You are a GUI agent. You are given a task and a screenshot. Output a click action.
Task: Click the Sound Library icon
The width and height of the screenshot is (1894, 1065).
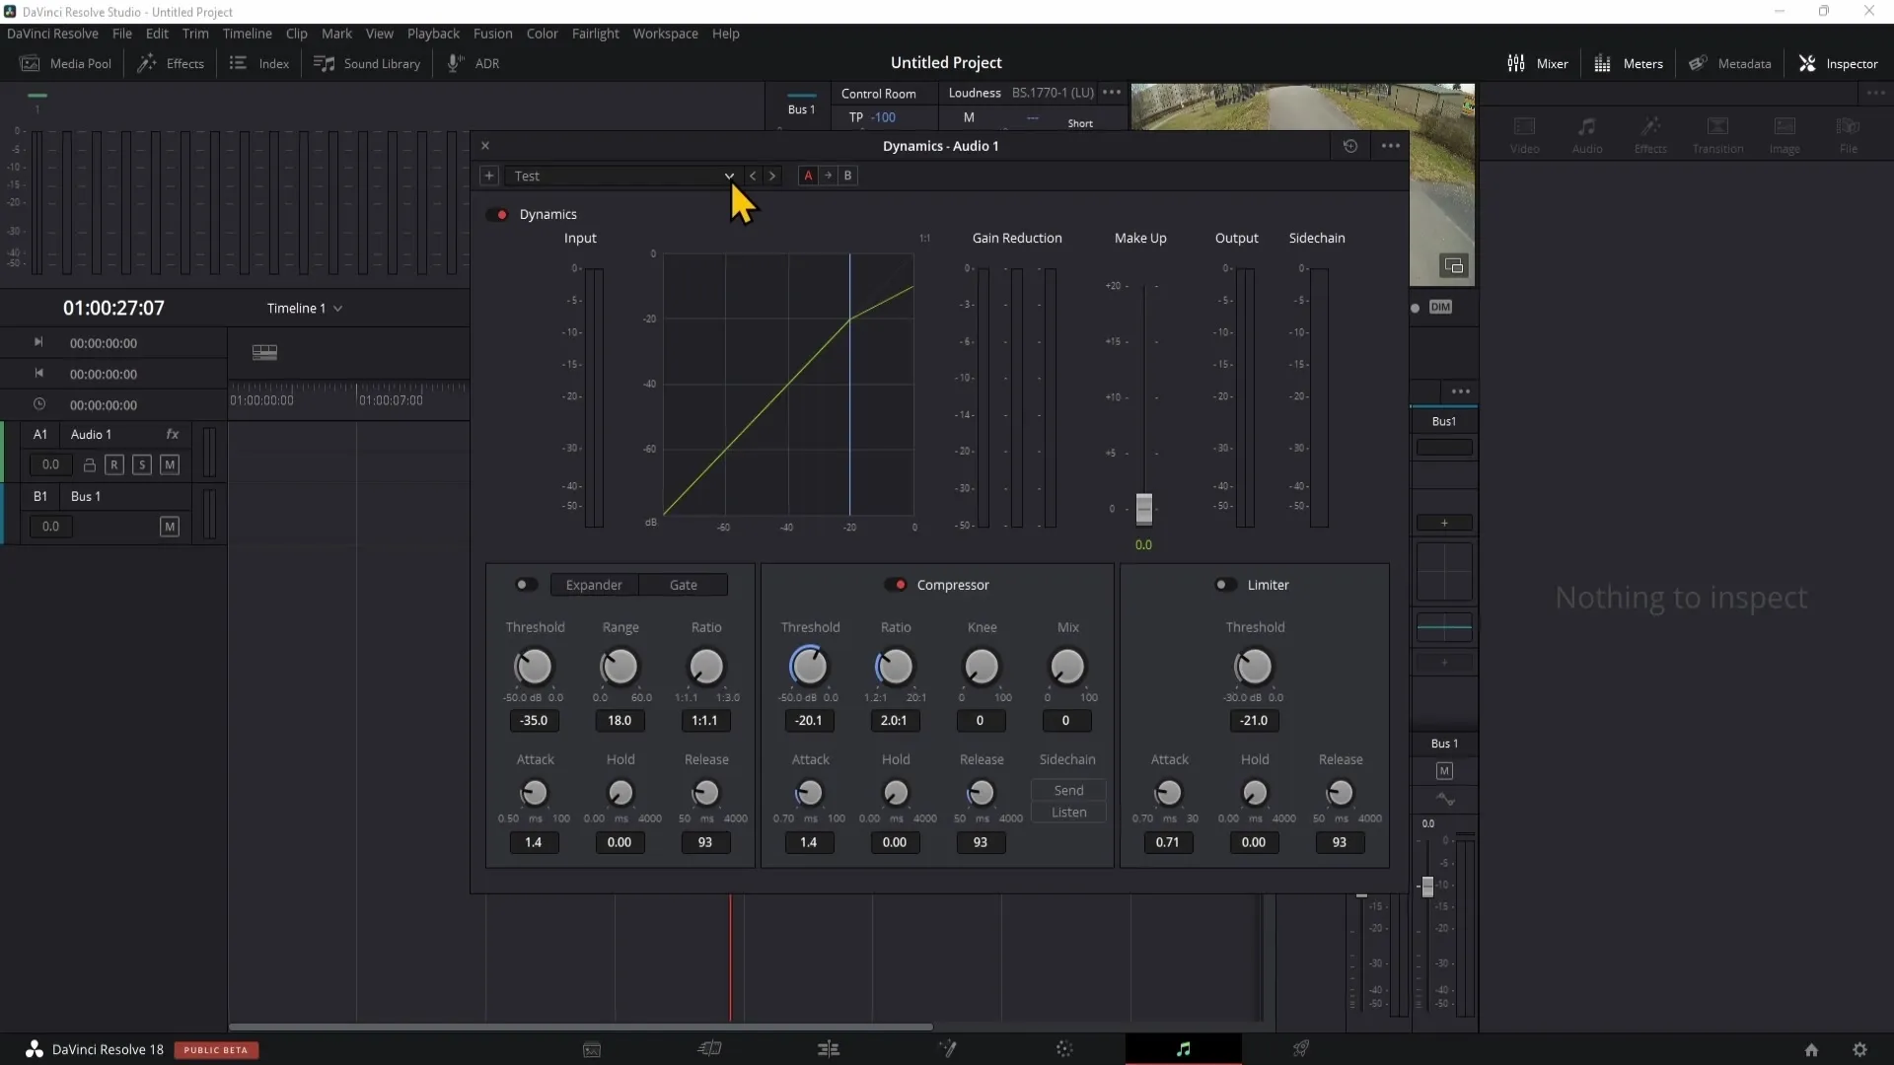[x=324, y=62]
